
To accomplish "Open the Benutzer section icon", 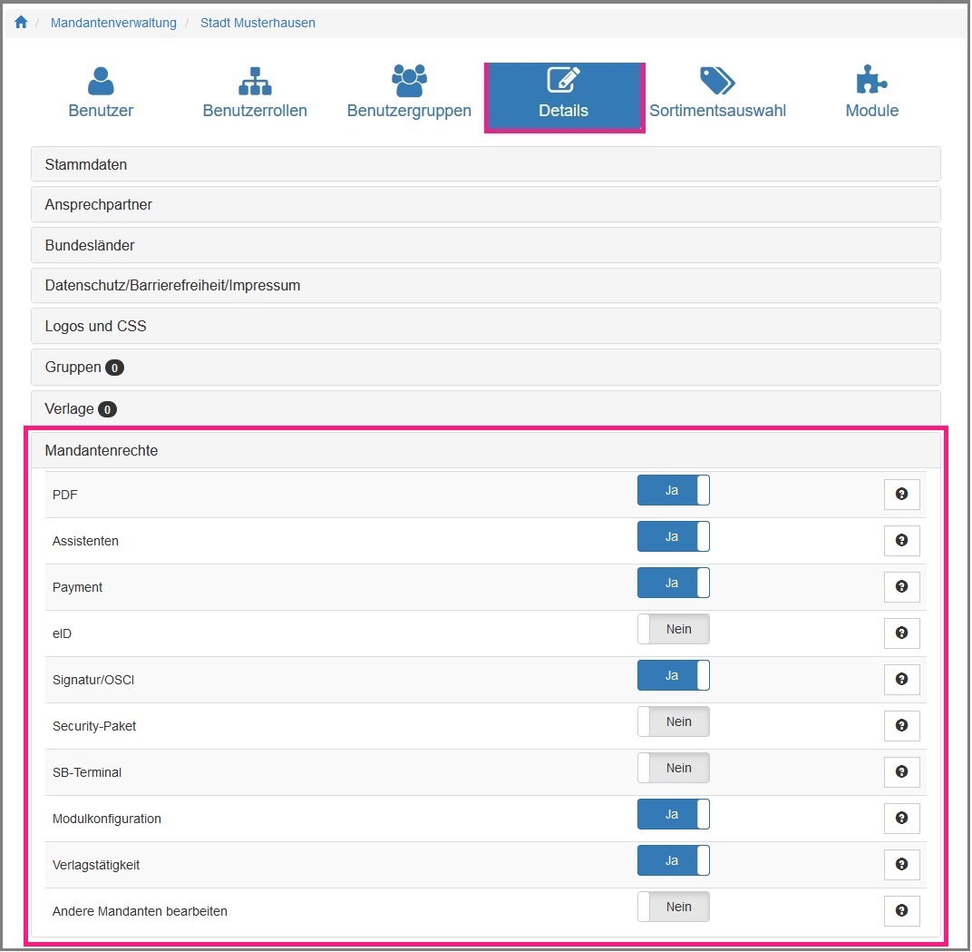I will click(x=101, y=82).
